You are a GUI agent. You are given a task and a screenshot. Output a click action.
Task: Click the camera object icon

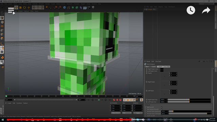tap(89, 7)
